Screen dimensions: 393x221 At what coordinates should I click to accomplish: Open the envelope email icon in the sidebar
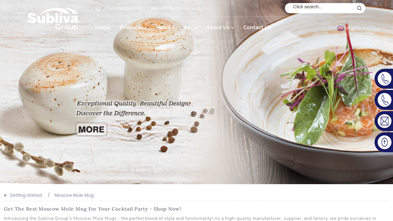click(384, 121)
